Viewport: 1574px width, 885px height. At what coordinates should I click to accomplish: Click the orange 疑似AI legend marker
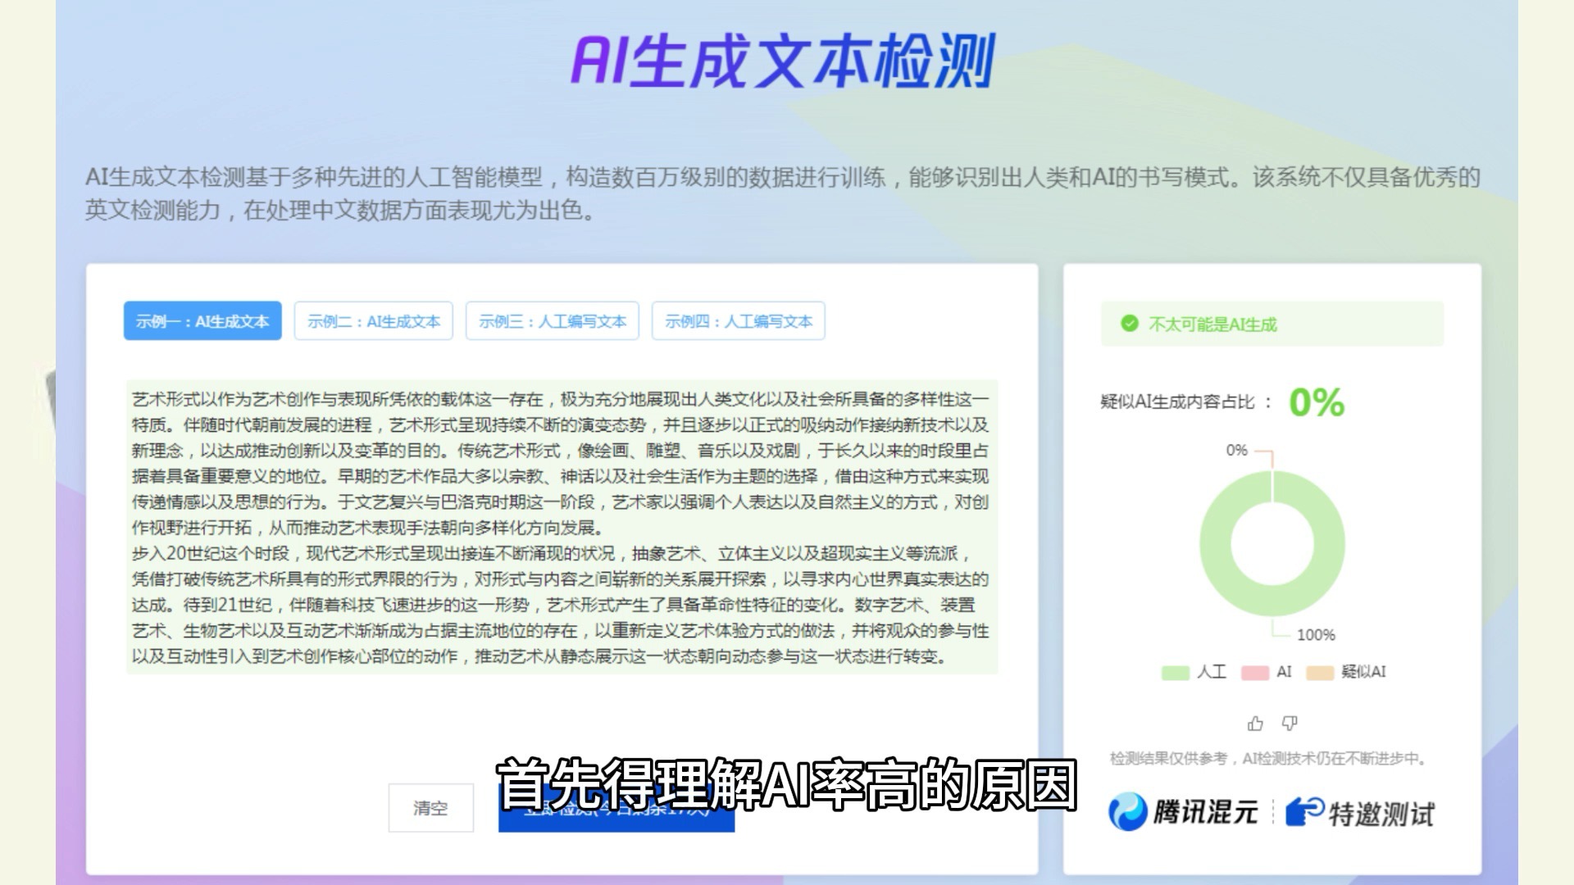[x=1320, y=672]
